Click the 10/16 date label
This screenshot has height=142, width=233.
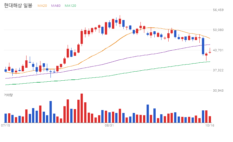tap(210, 126)
